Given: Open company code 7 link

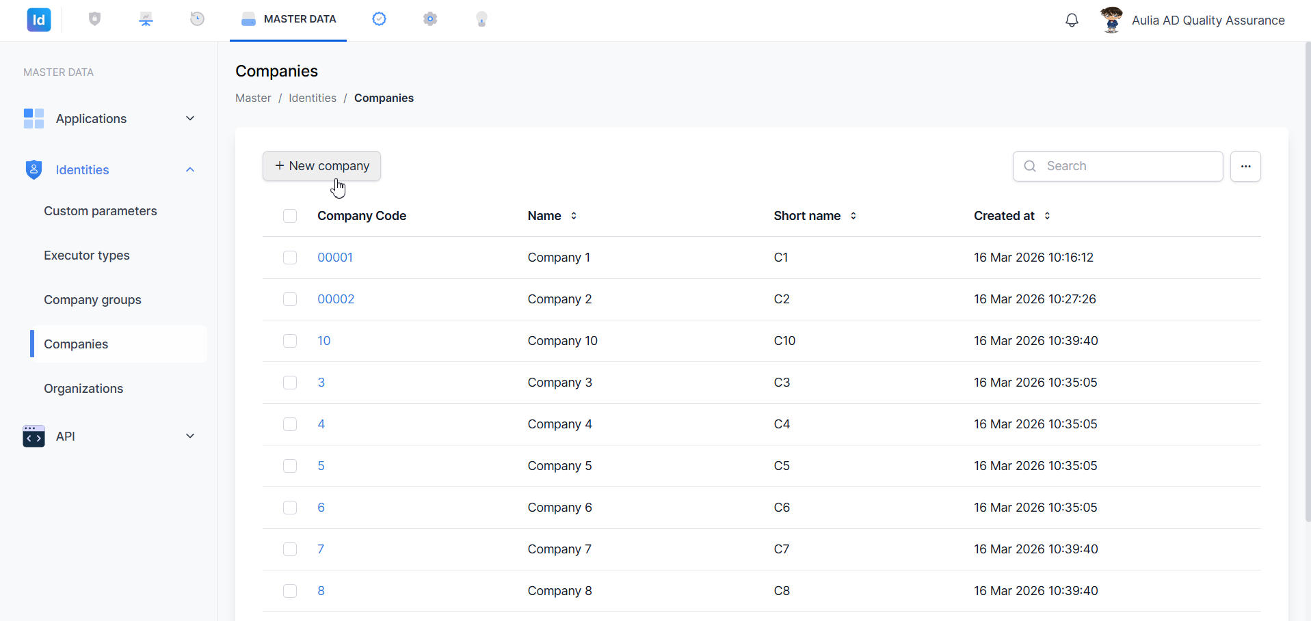Looking at the screenshot, I should click(x=321, y=549).
